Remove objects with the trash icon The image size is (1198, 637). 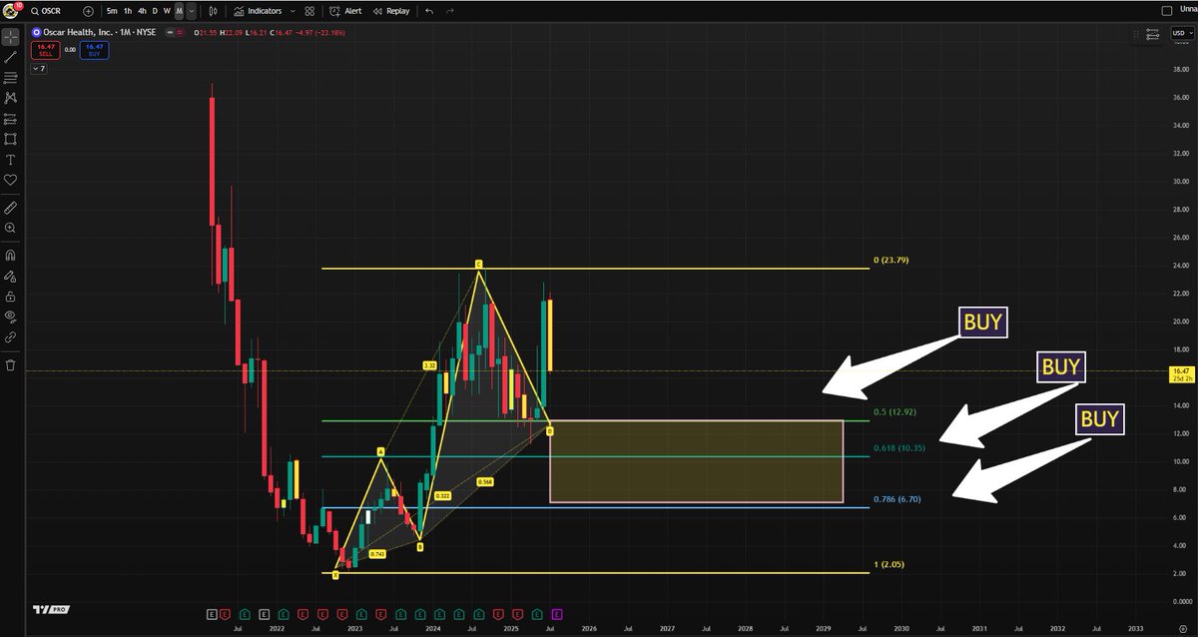tap(11, 364)
